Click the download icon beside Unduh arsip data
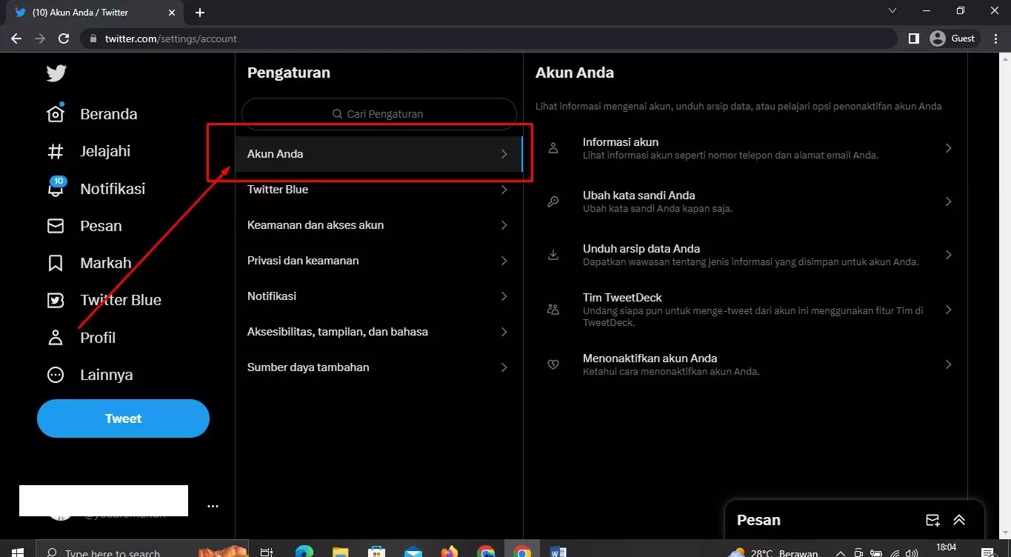1011x557 pixels. (553, 255)
